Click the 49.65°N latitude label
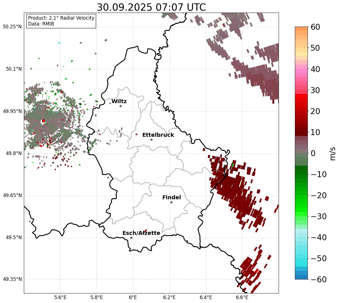The image size is (339, 303). point(12,195)
